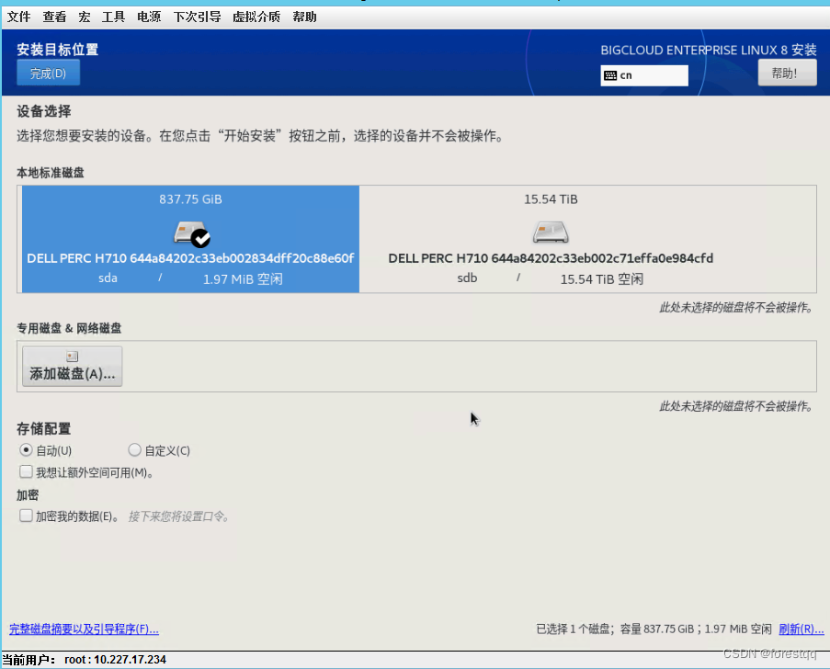
Task: Click the sda DELL PERC H710 name
Action: coord(190,258)
